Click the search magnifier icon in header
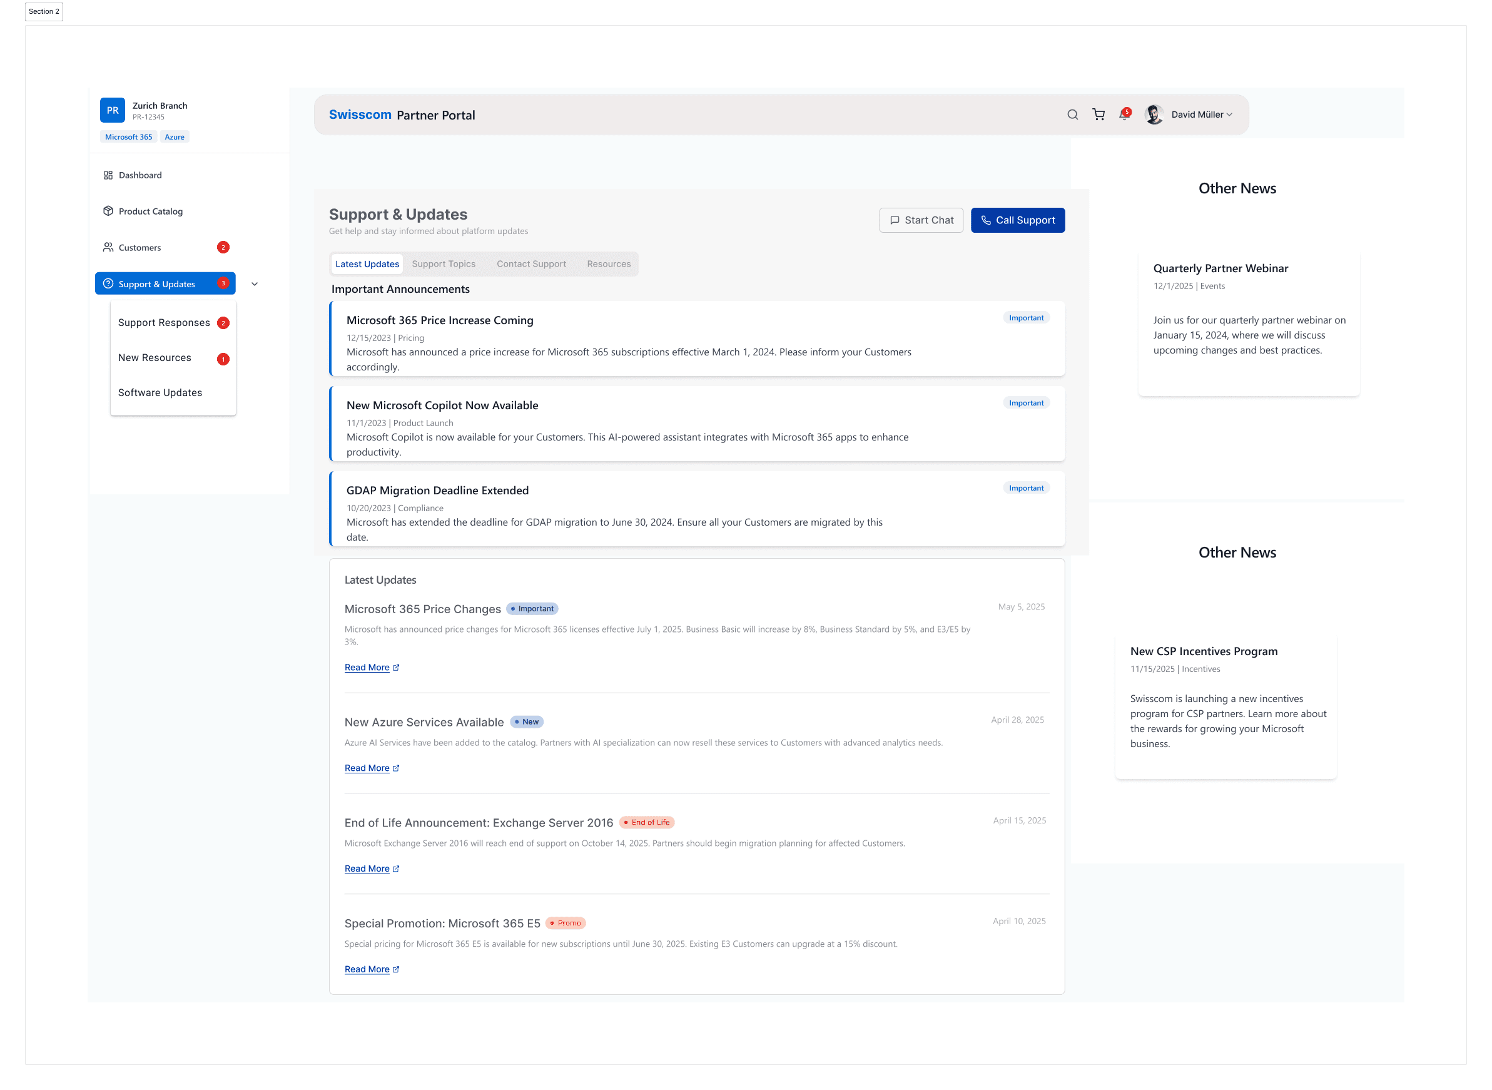Screen dimensions: 1492x1090 (x=1072, y=115)
